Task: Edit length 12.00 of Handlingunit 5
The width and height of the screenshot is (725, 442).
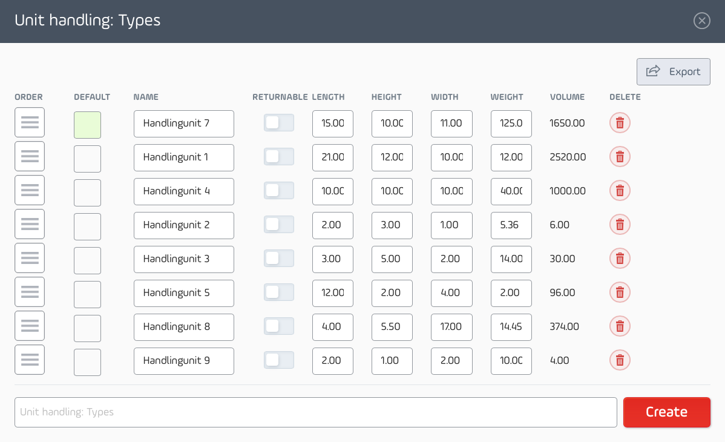Action: [x=333, y=293]
